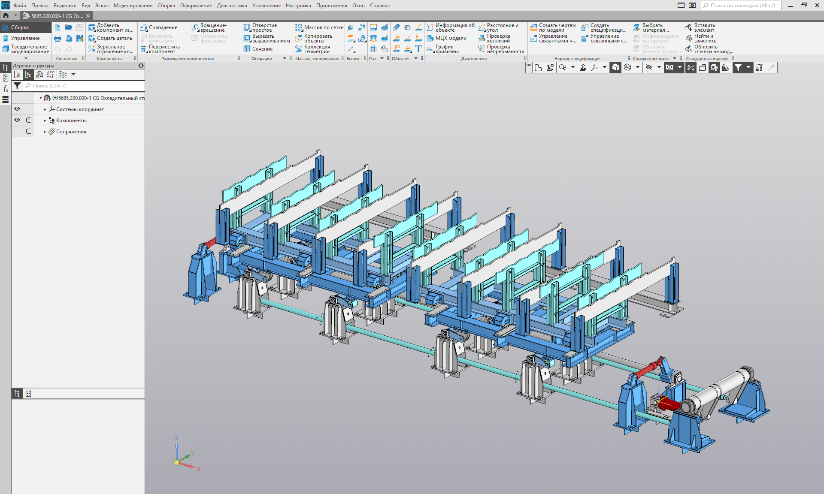
Task: Click the Сечение section tool
Action: 258,49
